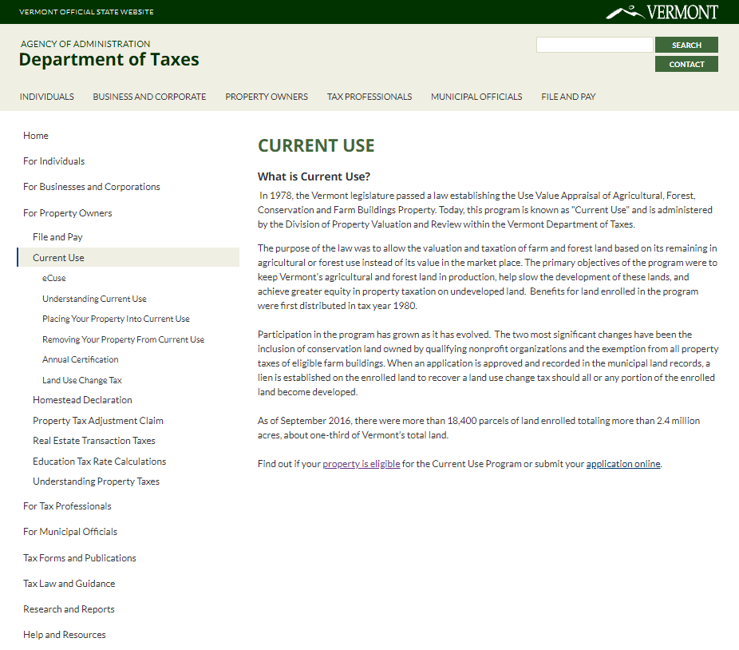The height and width of the screenshot is (650, 739).
Task: Select For Property Owners in sidebar
Action: coord(67,213)
